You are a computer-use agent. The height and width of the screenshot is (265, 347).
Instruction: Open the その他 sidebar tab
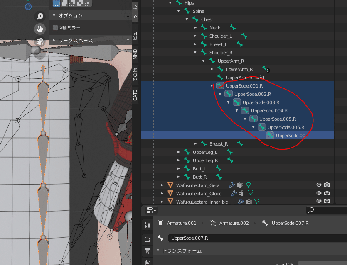coord(135,74)
